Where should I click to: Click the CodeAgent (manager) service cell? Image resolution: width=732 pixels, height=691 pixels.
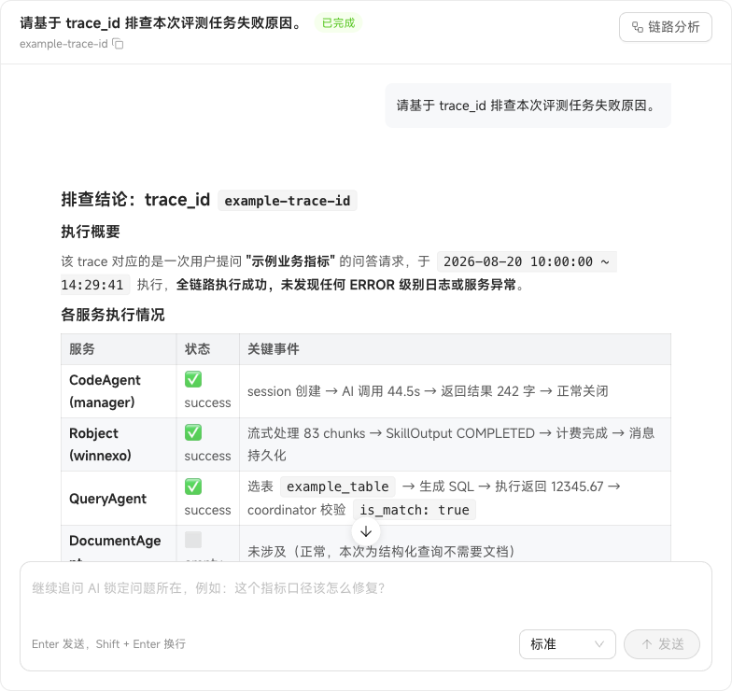pos(119,391)
